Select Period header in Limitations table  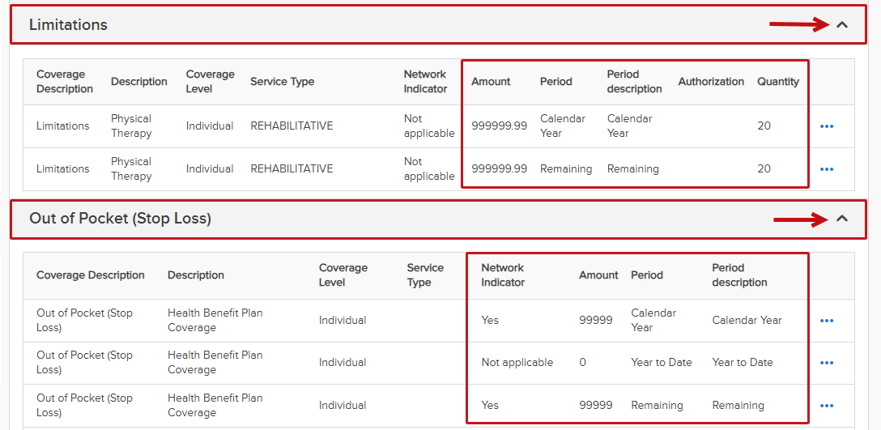[x=555, y=82]
